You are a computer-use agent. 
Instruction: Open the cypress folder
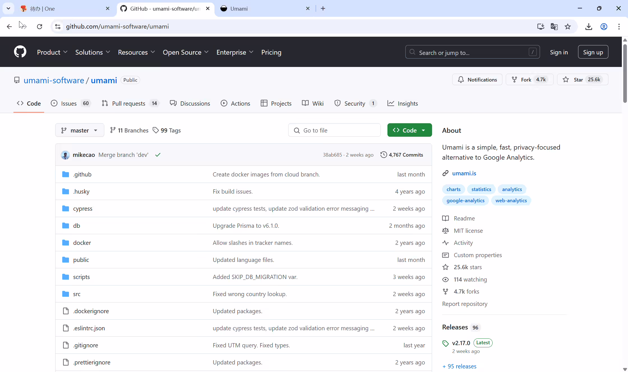tap(82, 208)
